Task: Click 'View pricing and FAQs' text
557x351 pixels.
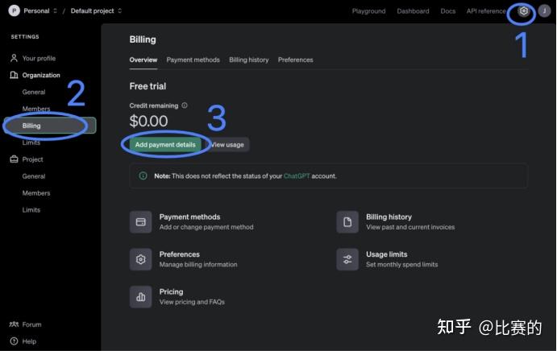Action: [192, 302]
